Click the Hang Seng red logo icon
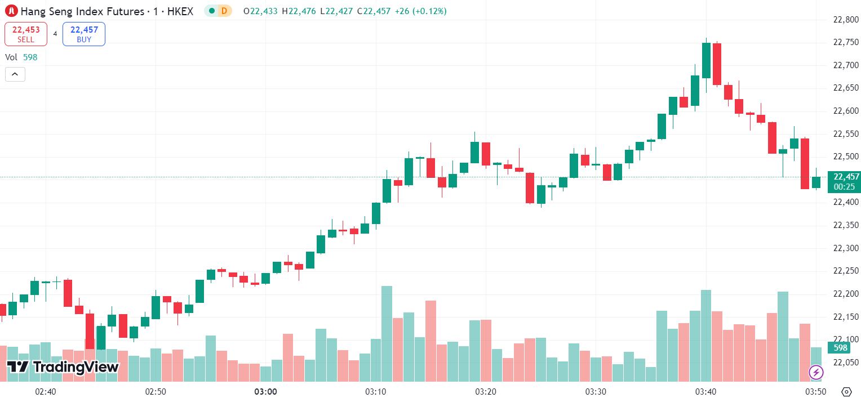The image size is (861, 398). [x=11, y=11]
